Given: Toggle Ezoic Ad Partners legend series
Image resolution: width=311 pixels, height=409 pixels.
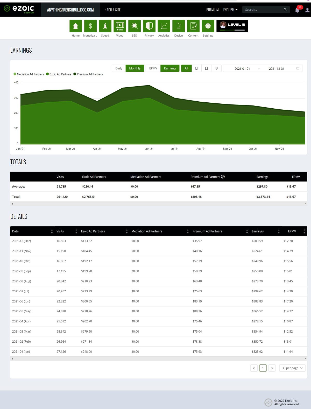Looking at the screenshot, I should point(59,74).
